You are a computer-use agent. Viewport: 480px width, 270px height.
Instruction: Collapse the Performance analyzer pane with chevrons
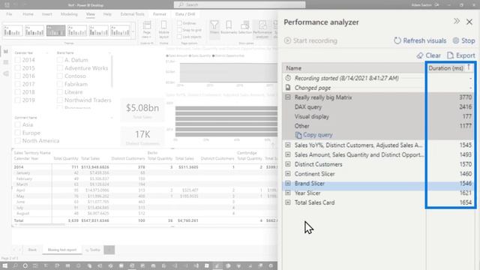click(457, 21)
